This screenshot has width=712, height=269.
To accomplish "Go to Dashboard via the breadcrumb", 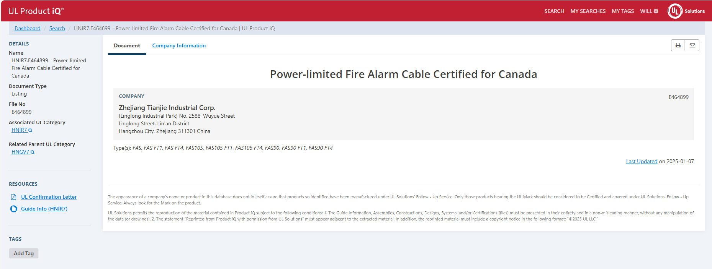I will pyautogui.click(x=27, y=28).
